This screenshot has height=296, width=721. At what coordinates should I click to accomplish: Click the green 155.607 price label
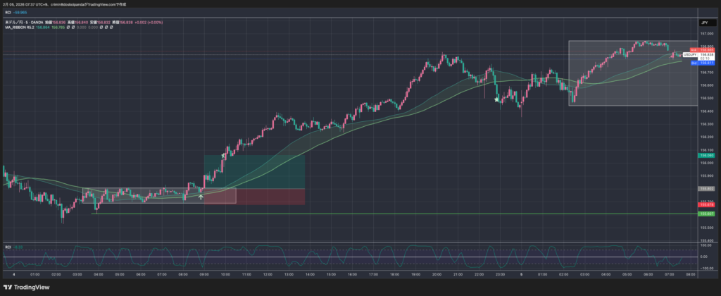point(706,213)
